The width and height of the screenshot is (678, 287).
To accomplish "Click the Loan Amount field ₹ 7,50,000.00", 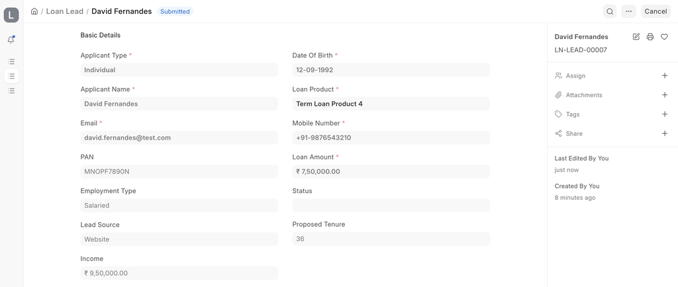I will [x=391, y=171].
